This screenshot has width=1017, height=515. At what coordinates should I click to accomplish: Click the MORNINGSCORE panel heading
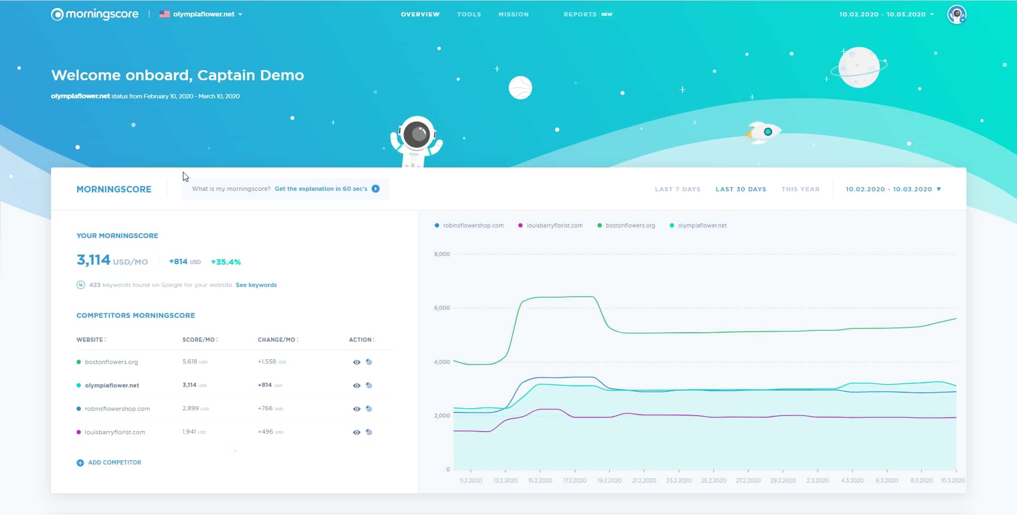pyautogui.click(x=114, y=189)
